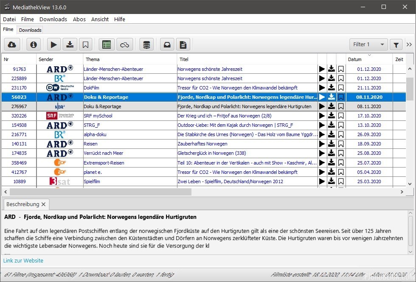Click the inbox tray icon in toolbar
This screenshot has height=282, width=416.
pos(167,45)
